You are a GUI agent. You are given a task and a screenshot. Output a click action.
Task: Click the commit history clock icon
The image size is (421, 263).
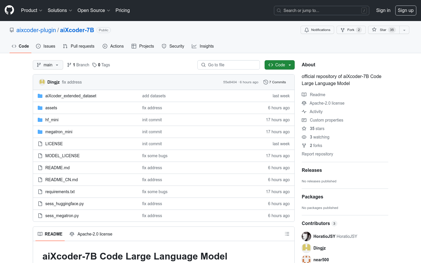point(265,82)
